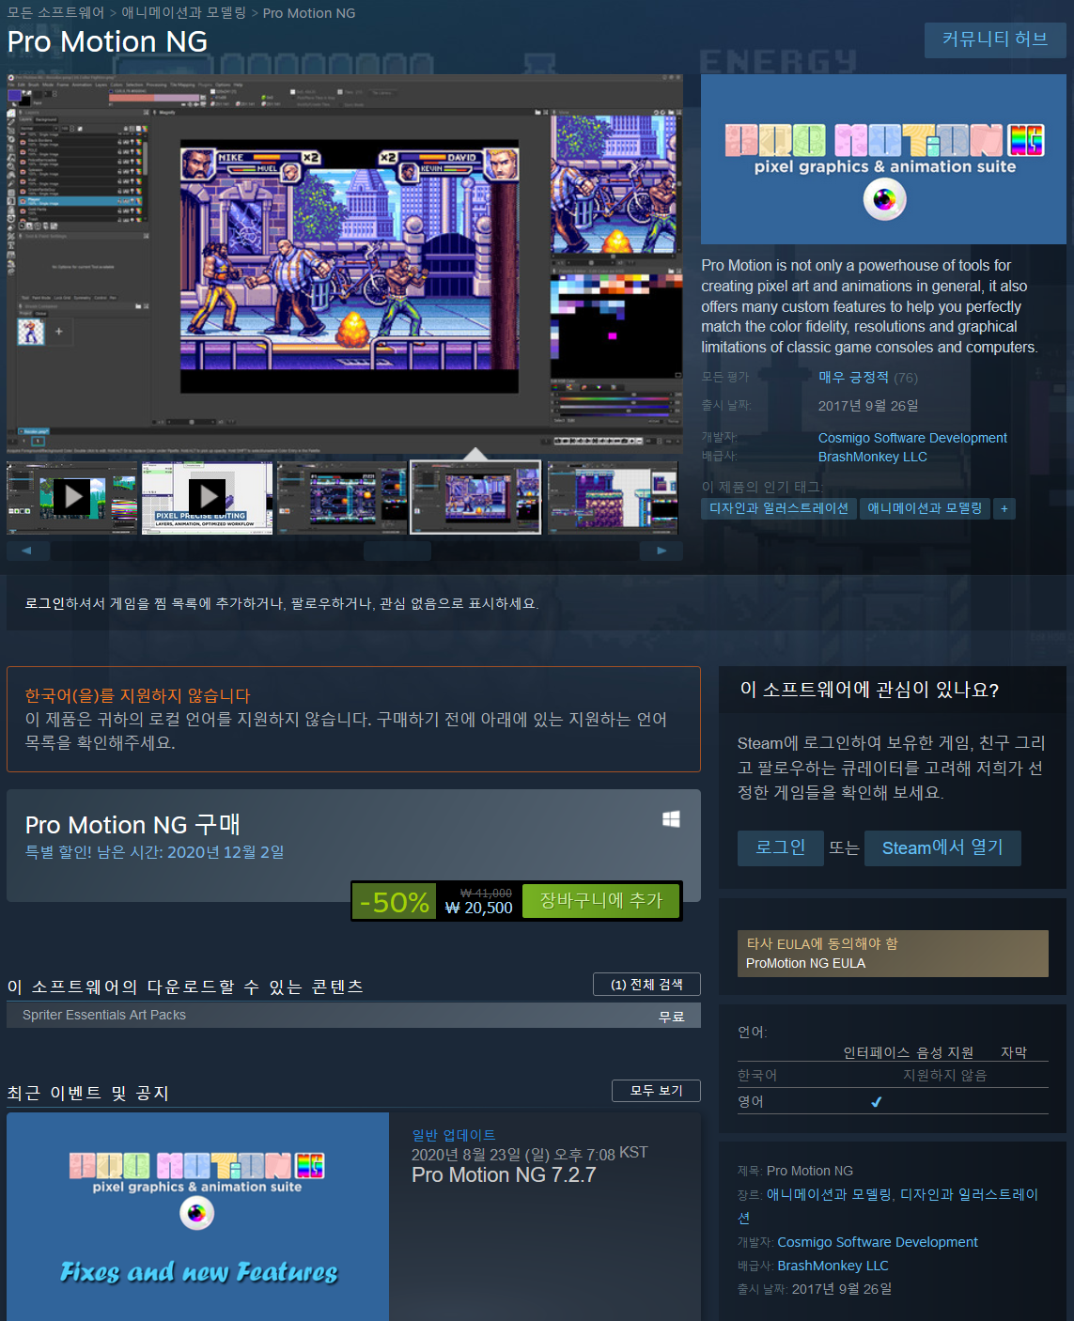Click the 영어 language row
This screenshot has height=1321, width=1074.
893,1101
